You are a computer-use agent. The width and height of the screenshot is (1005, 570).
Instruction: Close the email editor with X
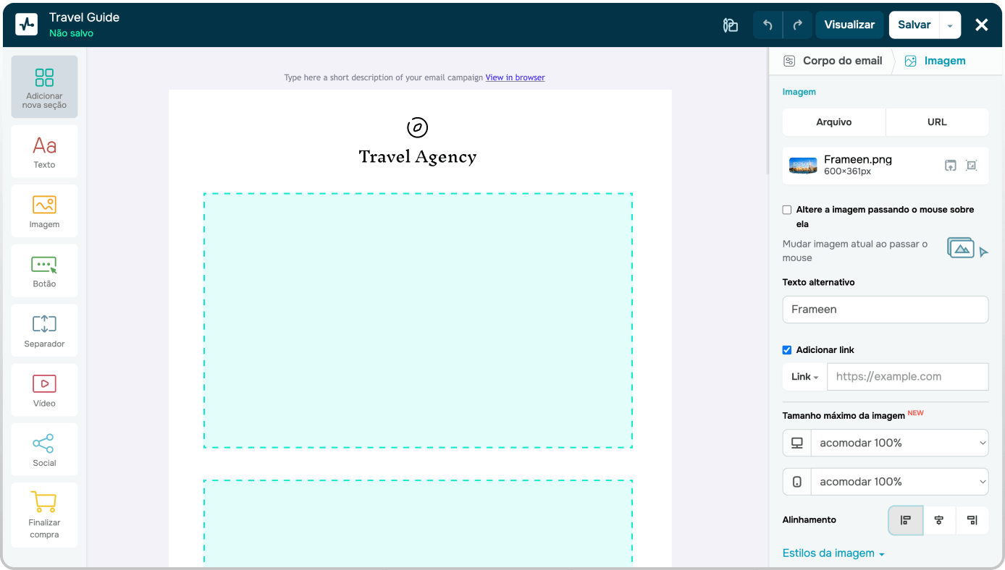tap(982, 25)
